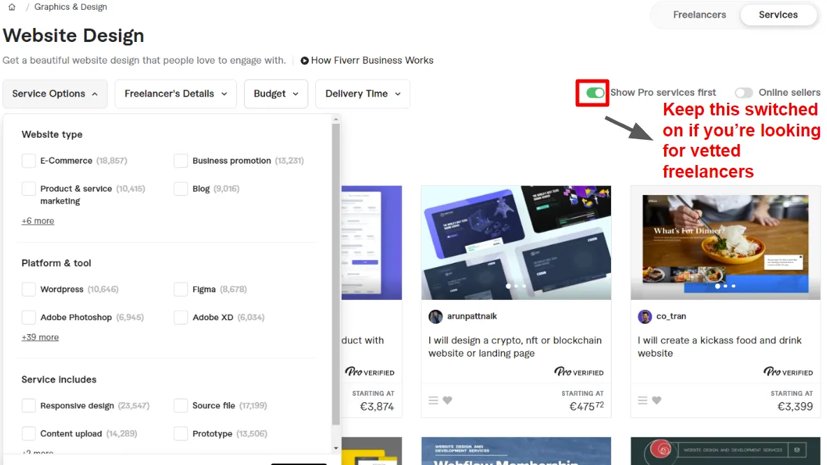This screenshot has height=465, width=827.
Task: Click the carousel dots on the food gig image
Action: [725, 286]
